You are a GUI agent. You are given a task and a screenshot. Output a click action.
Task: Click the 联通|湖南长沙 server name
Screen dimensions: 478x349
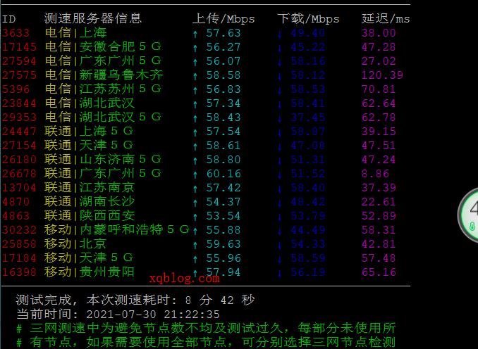pyautogui.click(x=90, y=201)
